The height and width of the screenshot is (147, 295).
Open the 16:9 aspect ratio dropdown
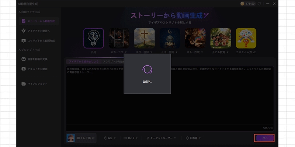[x=131, y=138]
